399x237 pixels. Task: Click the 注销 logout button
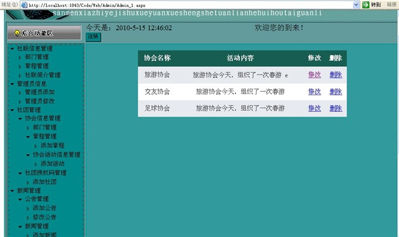(93, 37)
